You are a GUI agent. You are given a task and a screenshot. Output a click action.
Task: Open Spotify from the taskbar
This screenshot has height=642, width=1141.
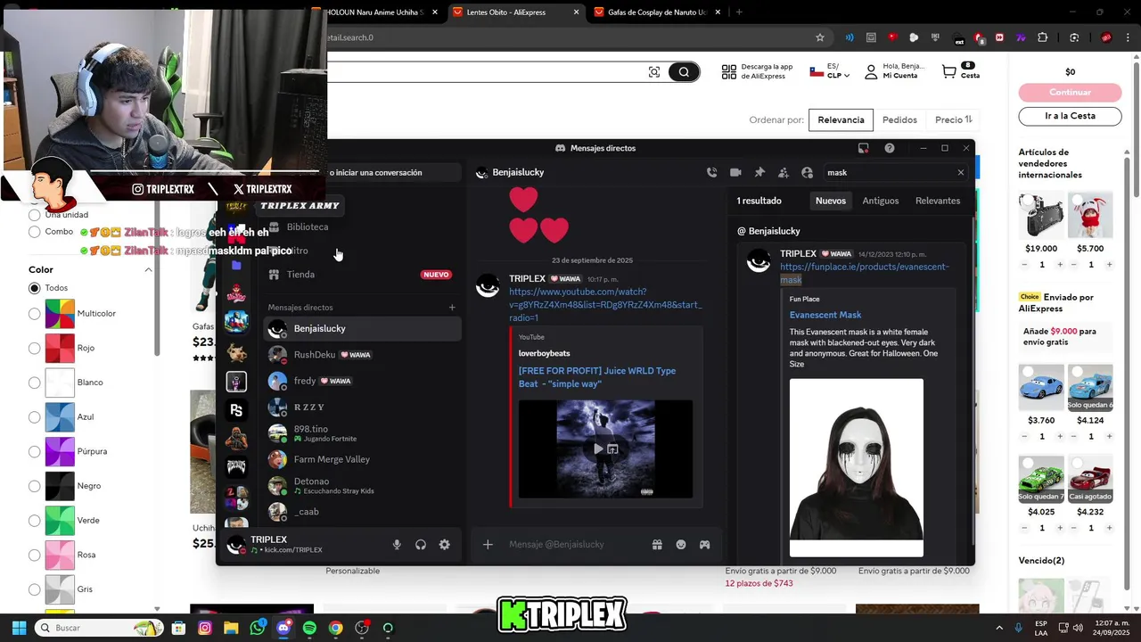click(309, 628)
